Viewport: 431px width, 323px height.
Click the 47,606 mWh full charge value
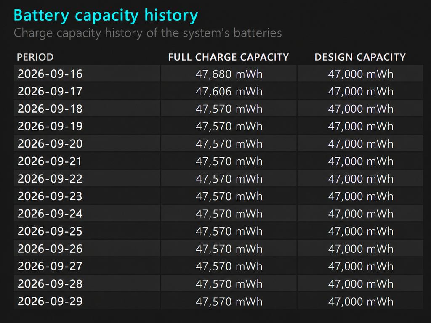229,91
